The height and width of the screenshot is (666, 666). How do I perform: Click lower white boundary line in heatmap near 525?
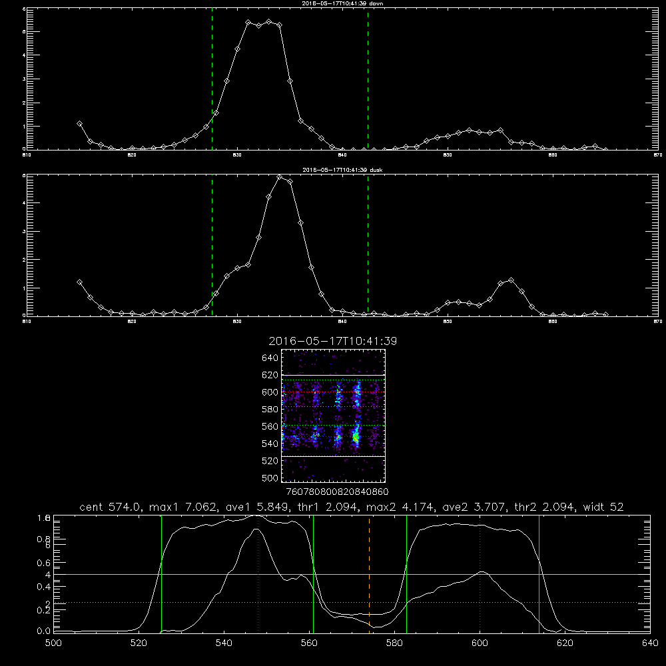(334, 456)
